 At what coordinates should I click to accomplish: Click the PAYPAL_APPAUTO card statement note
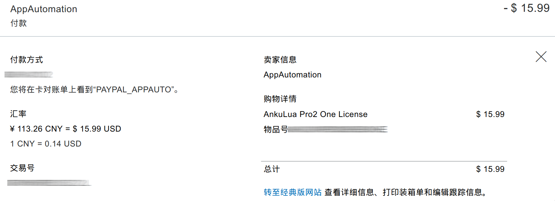point(94,90)
